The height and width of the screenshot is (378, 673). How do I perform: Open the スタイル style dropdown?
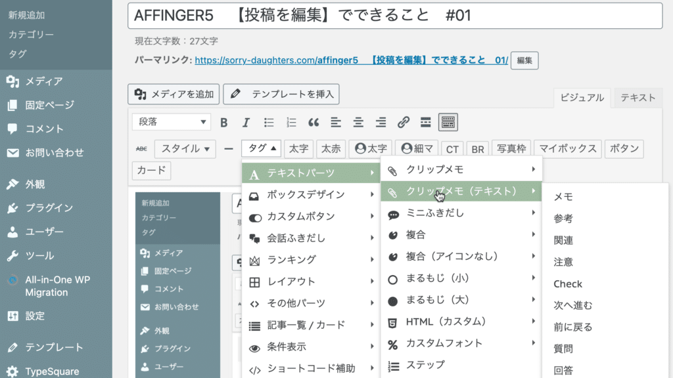[x=185, y=149]
